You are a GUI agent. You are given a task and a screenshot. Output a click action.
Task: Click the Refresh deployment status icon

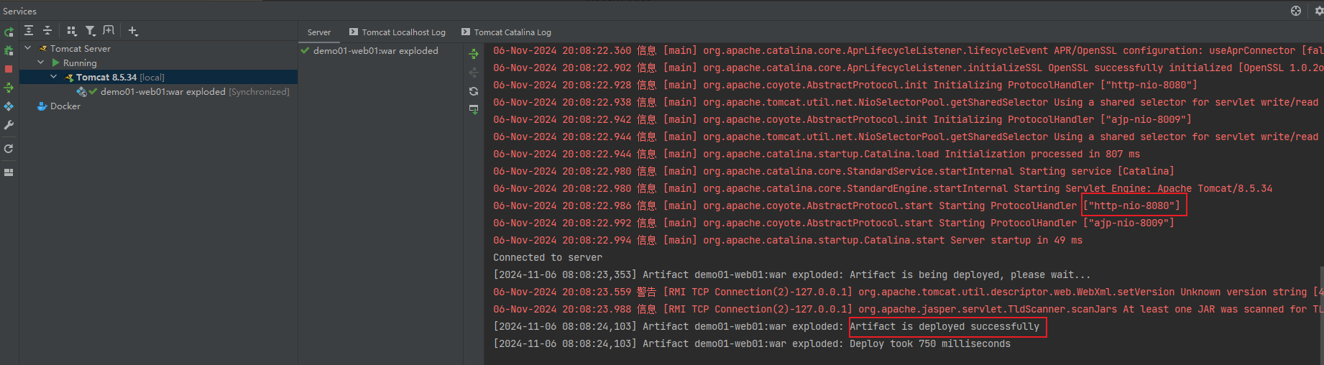pyautogui.click(x=474, y=91)
